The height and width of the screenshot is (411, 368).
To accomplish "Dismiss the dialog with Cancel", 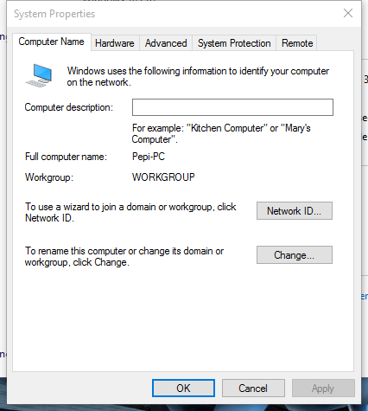I will click(253, 389).
